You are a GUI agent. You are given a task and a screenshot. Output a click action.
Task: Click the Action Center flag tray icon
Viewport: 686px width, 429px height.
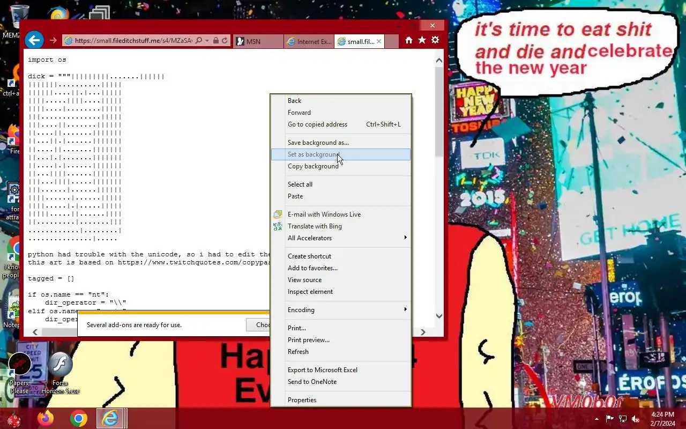[x=610, y=419]
